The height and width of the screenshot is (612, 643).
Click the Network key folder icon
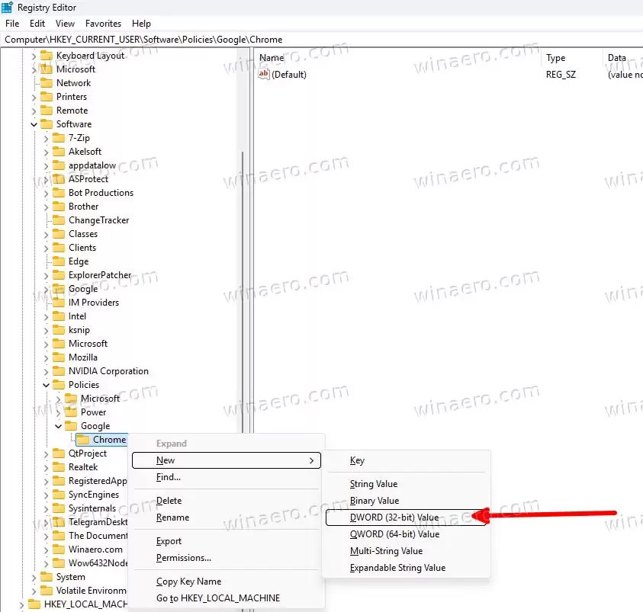(47, 83)
